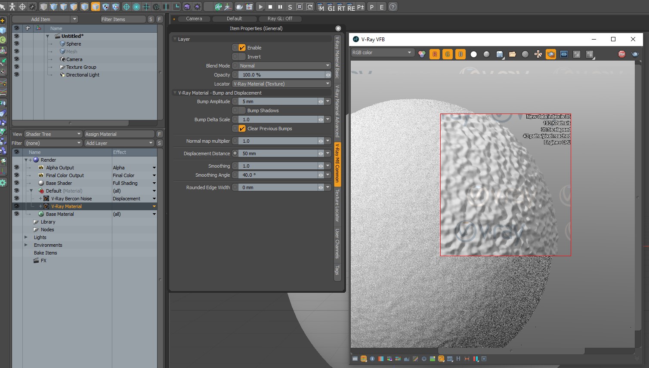This screenshot has height=368, width=649.
Task: Switch to the V-Ray Material Basic tab
Action: click(337, 57)
